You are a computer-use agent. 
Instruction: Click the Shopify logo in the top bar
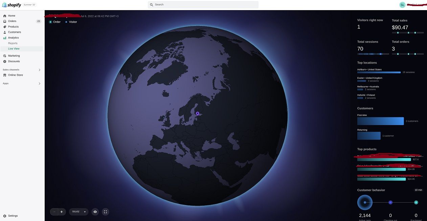point(11,5)
